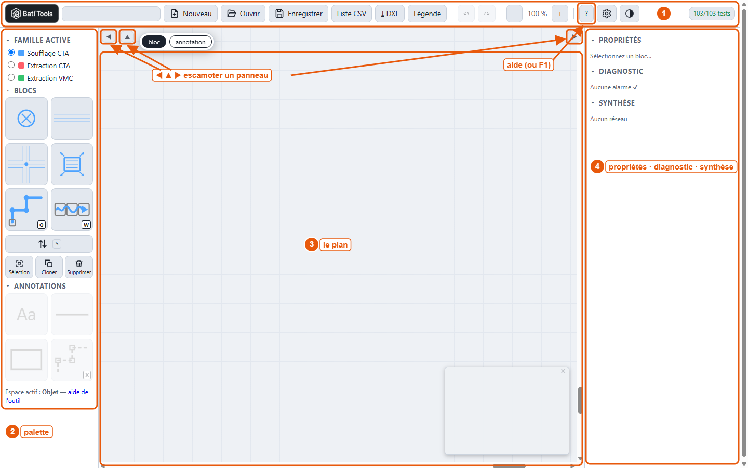This screenshot has width=748, height=468.
Task: Activate the chain blocks tool (W)
Action: click(72, 210)
